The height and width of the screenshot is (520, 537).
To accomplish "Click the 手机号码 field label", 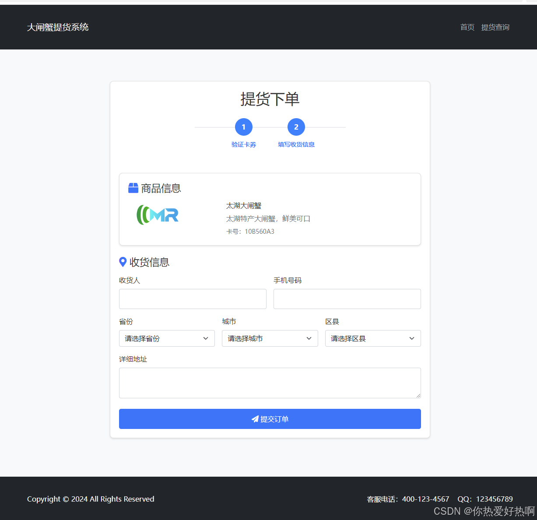I will [x=288, y=280].
